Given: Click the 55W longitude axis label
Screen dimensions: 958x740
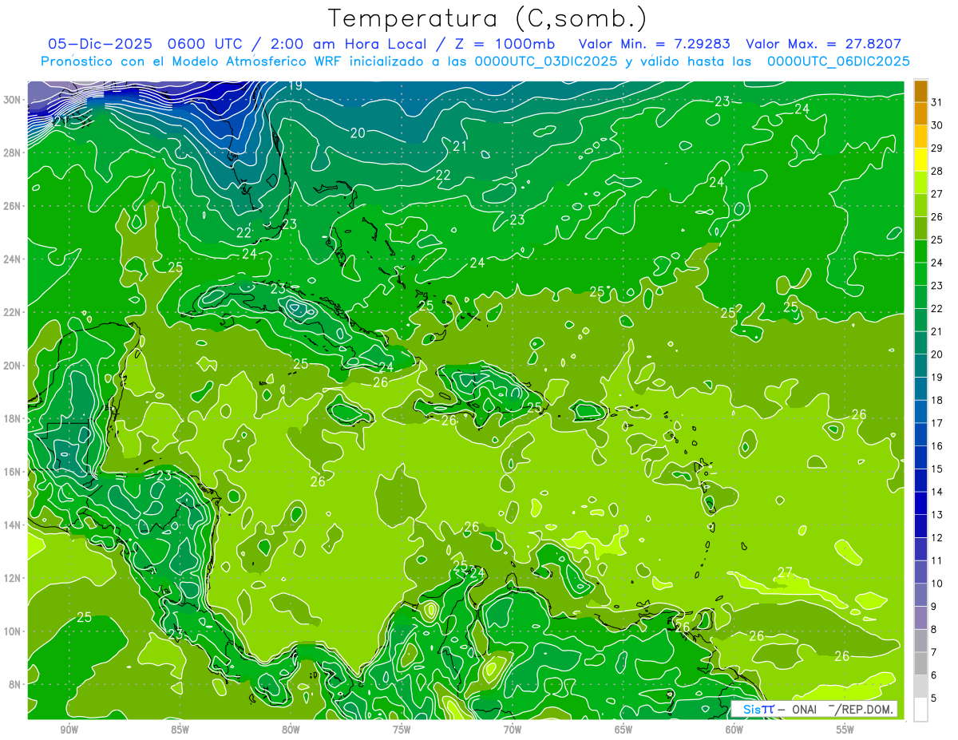Looking at the screenshot, I should [x=845, y=730].
